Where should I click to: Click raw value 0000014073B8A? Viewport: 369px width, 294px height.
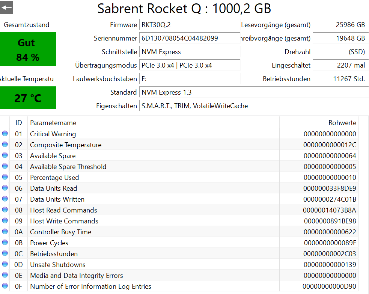point(330,210)
